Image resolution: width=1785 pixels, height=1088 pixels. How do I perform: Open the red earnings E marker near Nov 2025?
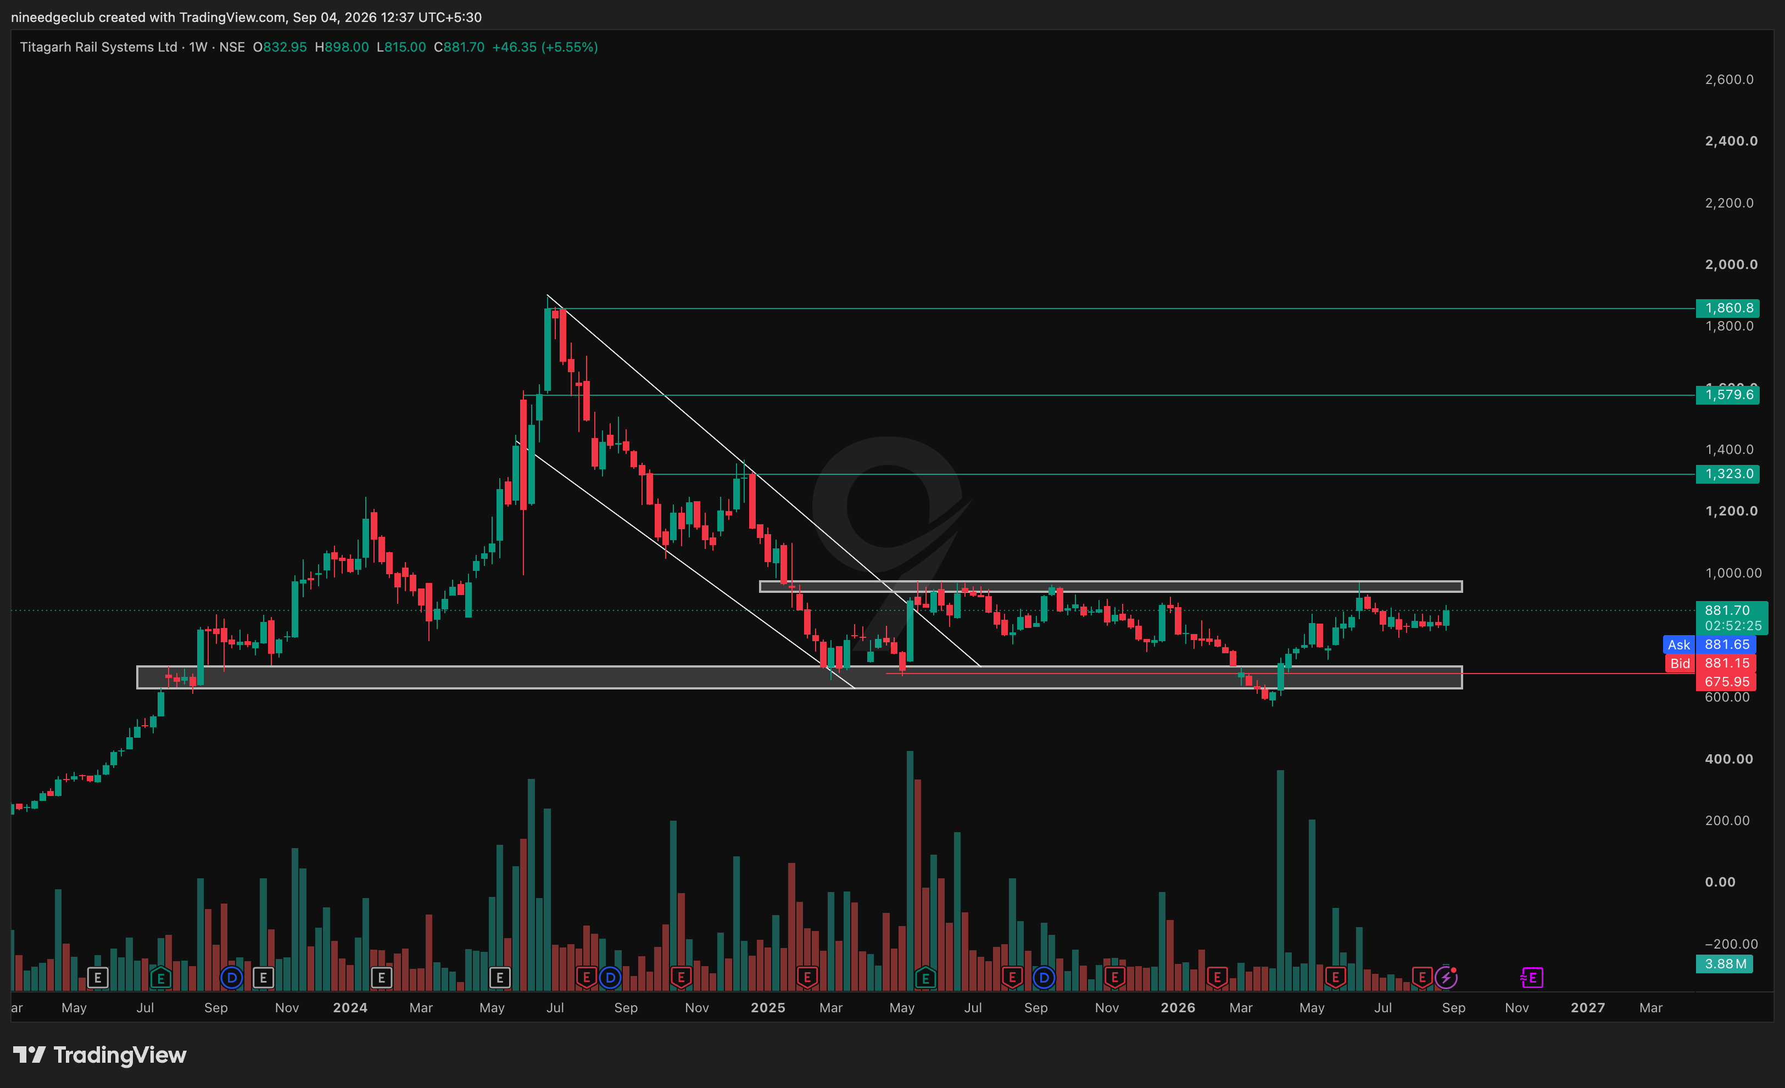coord(1114,978)
